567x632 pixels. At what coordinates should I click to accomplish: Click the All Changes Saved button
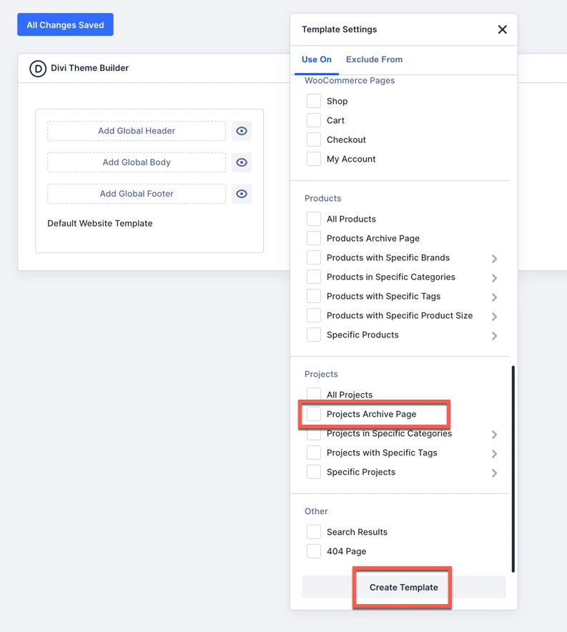pyautogui.click(x=65, y=24)
